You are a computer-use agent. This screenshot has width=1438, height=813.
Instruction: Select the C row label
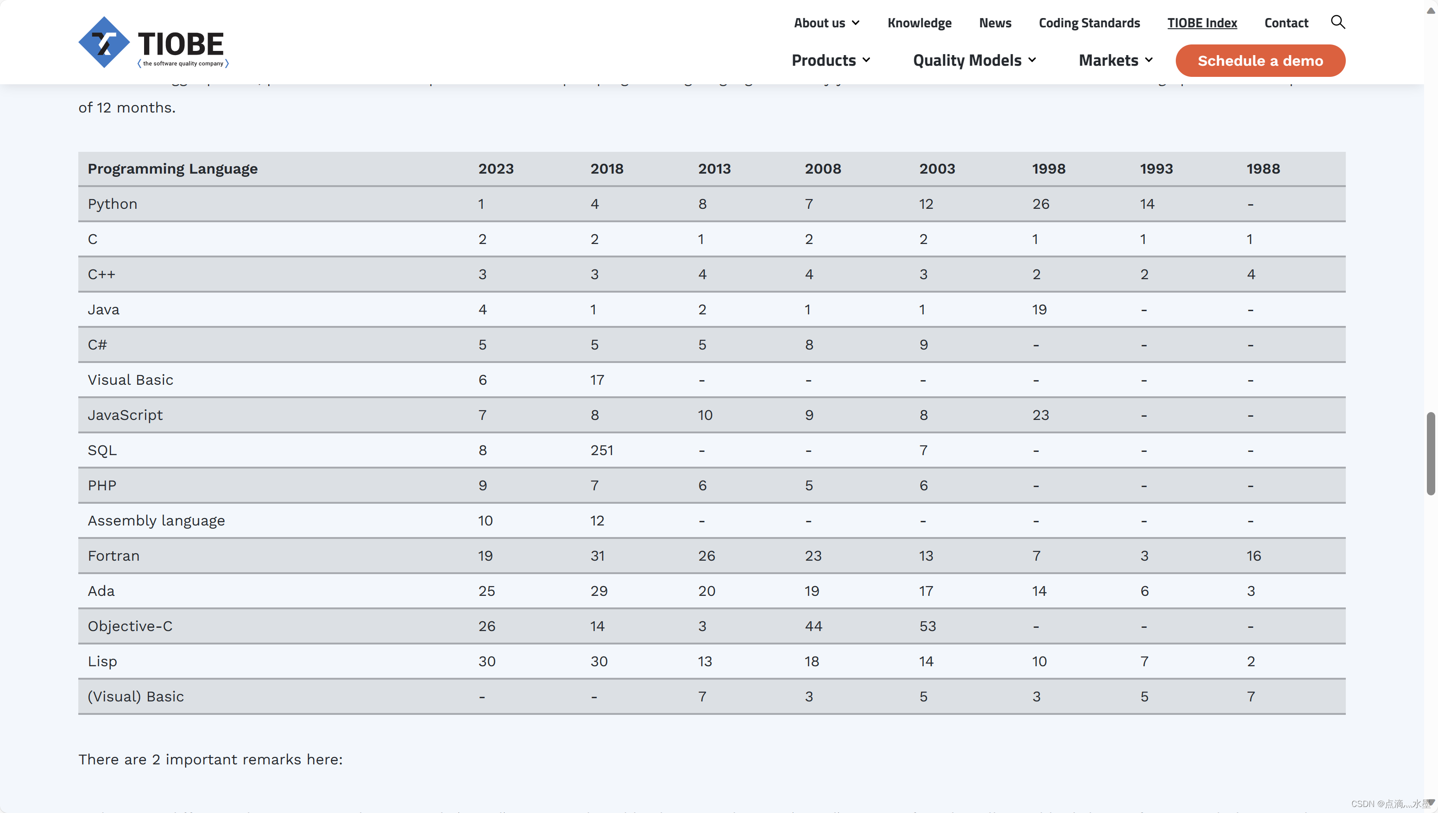(x=93, y=239)
